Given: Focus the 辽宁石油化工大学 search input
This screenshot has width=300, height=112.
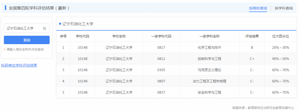Looking at the screenshot, I should tap(27, 28).
